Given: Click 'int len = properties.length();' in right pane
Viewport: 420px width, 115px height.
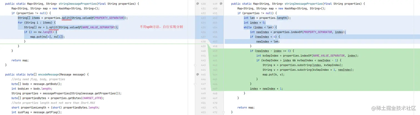Looking at the screenshot, I should pos(267,18).
